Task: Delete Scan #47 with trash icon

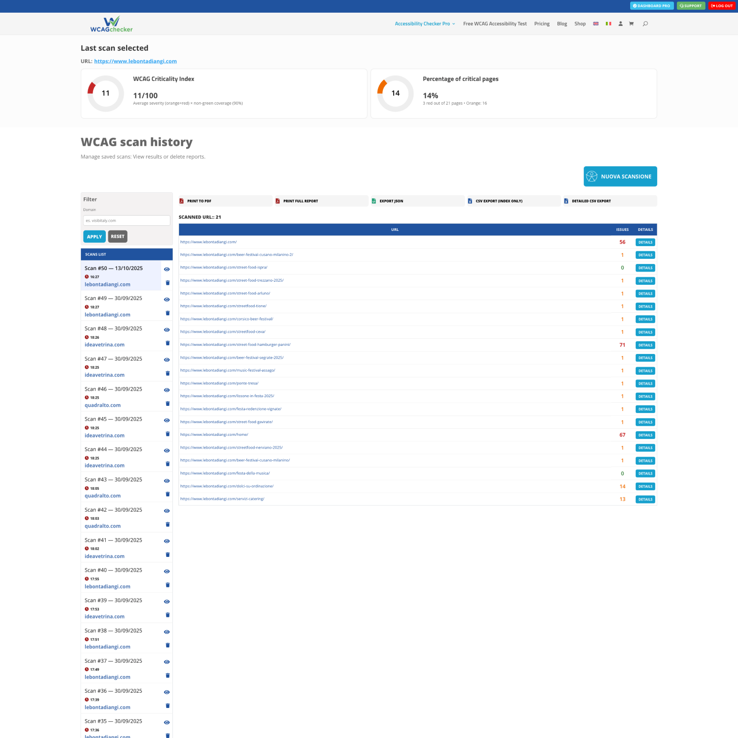Action: (x=168, y=373)
